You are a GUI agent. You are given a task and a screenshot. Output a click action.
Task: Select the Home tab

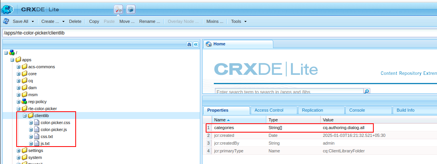238,44
